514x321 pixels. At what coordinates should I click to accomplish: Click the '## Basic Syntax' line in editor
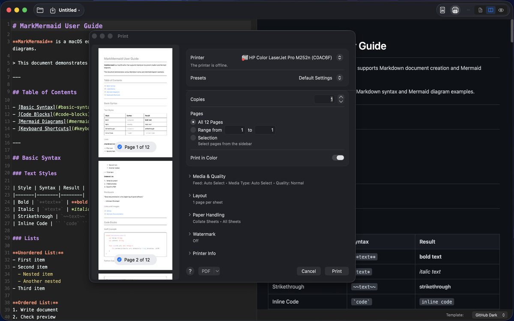tap(37, 158)
